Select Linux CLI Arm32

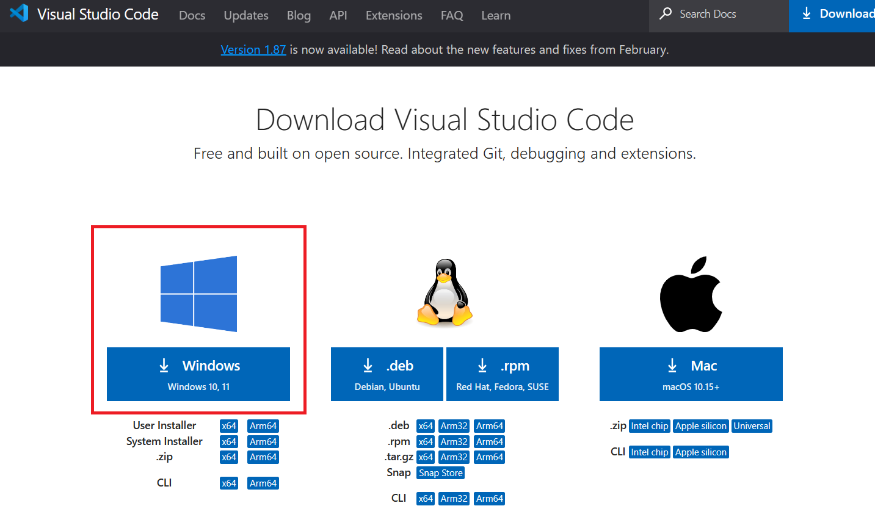(454, 499)
